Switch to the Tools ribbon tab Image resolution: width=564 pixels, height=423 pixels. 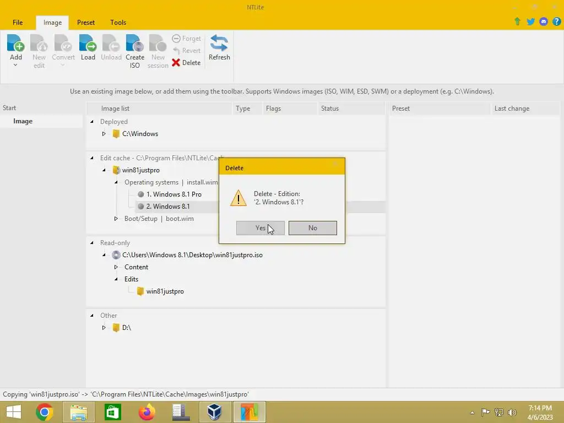coord(118,22)
